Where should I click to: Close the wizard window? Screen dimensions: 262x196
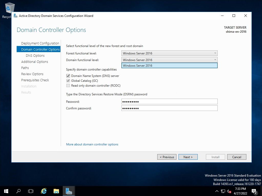(x=245, y=16)
